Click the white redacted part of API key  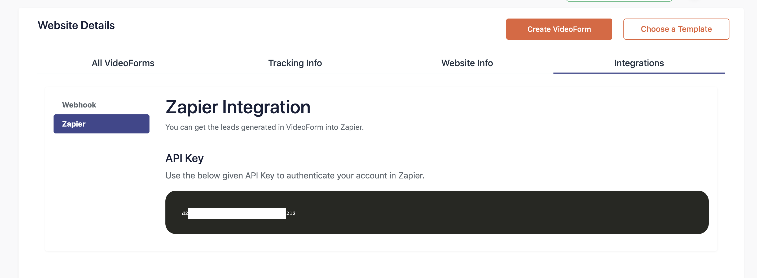pos(236,213)
